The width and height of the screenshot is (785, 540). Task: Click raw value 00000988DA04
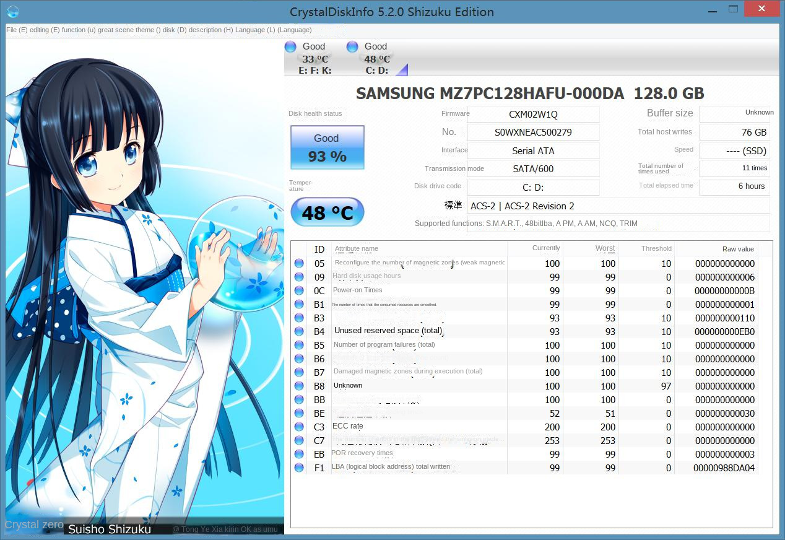[724, 468]
